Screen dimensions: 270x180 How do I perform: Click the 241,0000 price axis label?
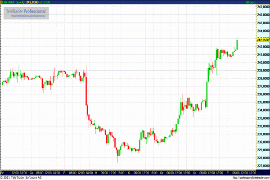(263, 54)
